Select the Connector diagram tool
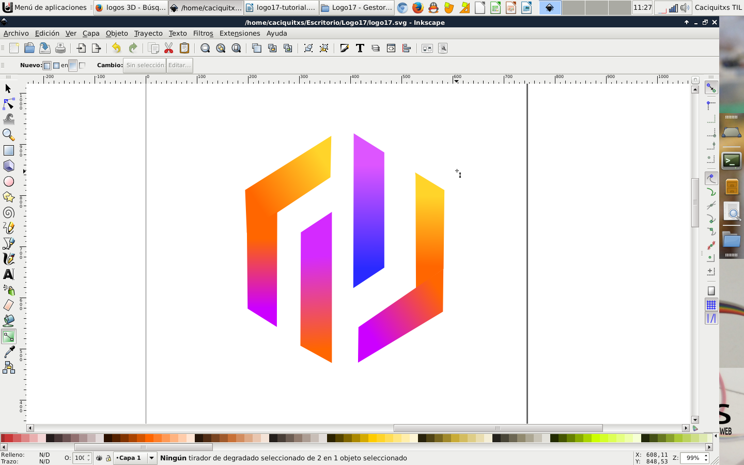Screen dimensions: 744x465 [x=8, y=368]
